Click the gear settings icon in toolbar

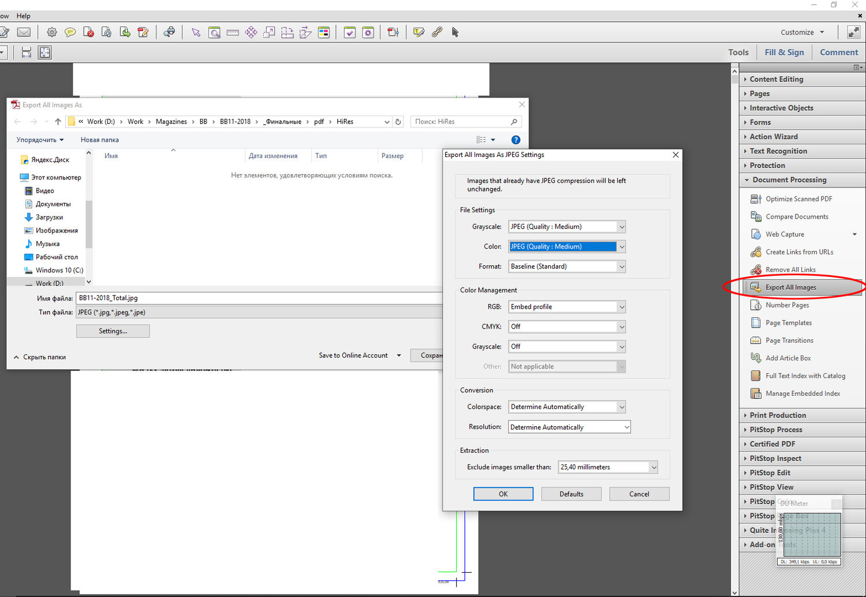click(52, 32)
